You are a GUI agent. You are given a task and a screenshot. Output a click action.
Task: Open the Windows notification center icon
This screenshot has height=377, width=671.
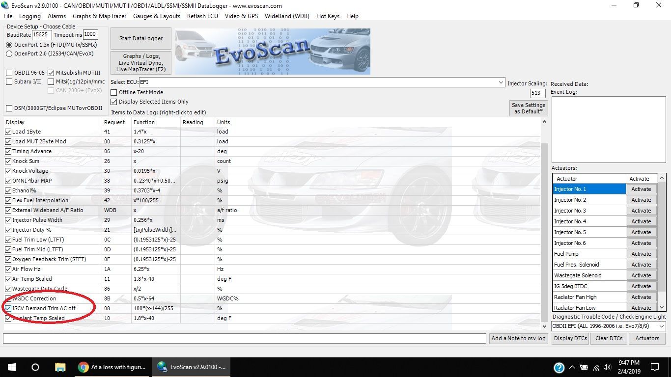click(x=654, y=367)
